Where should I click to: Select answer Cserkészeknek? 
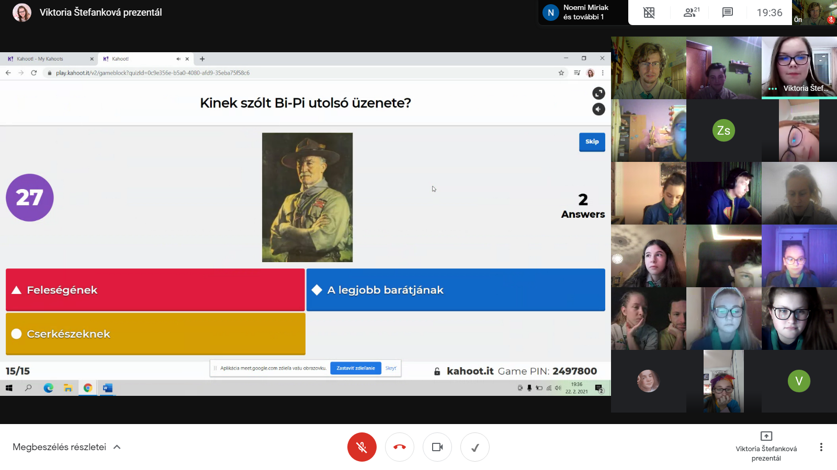155,334
